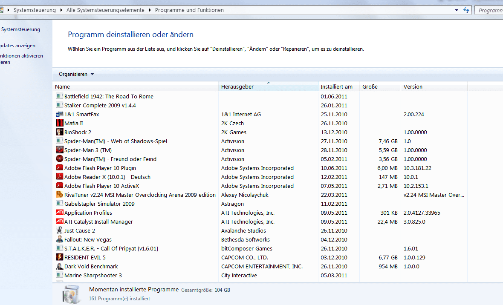The image size is (503, 305).
Task: Click the S.T.A.L.K.E.R. Call Of Pripyat icon
Action: pos(59,248)
